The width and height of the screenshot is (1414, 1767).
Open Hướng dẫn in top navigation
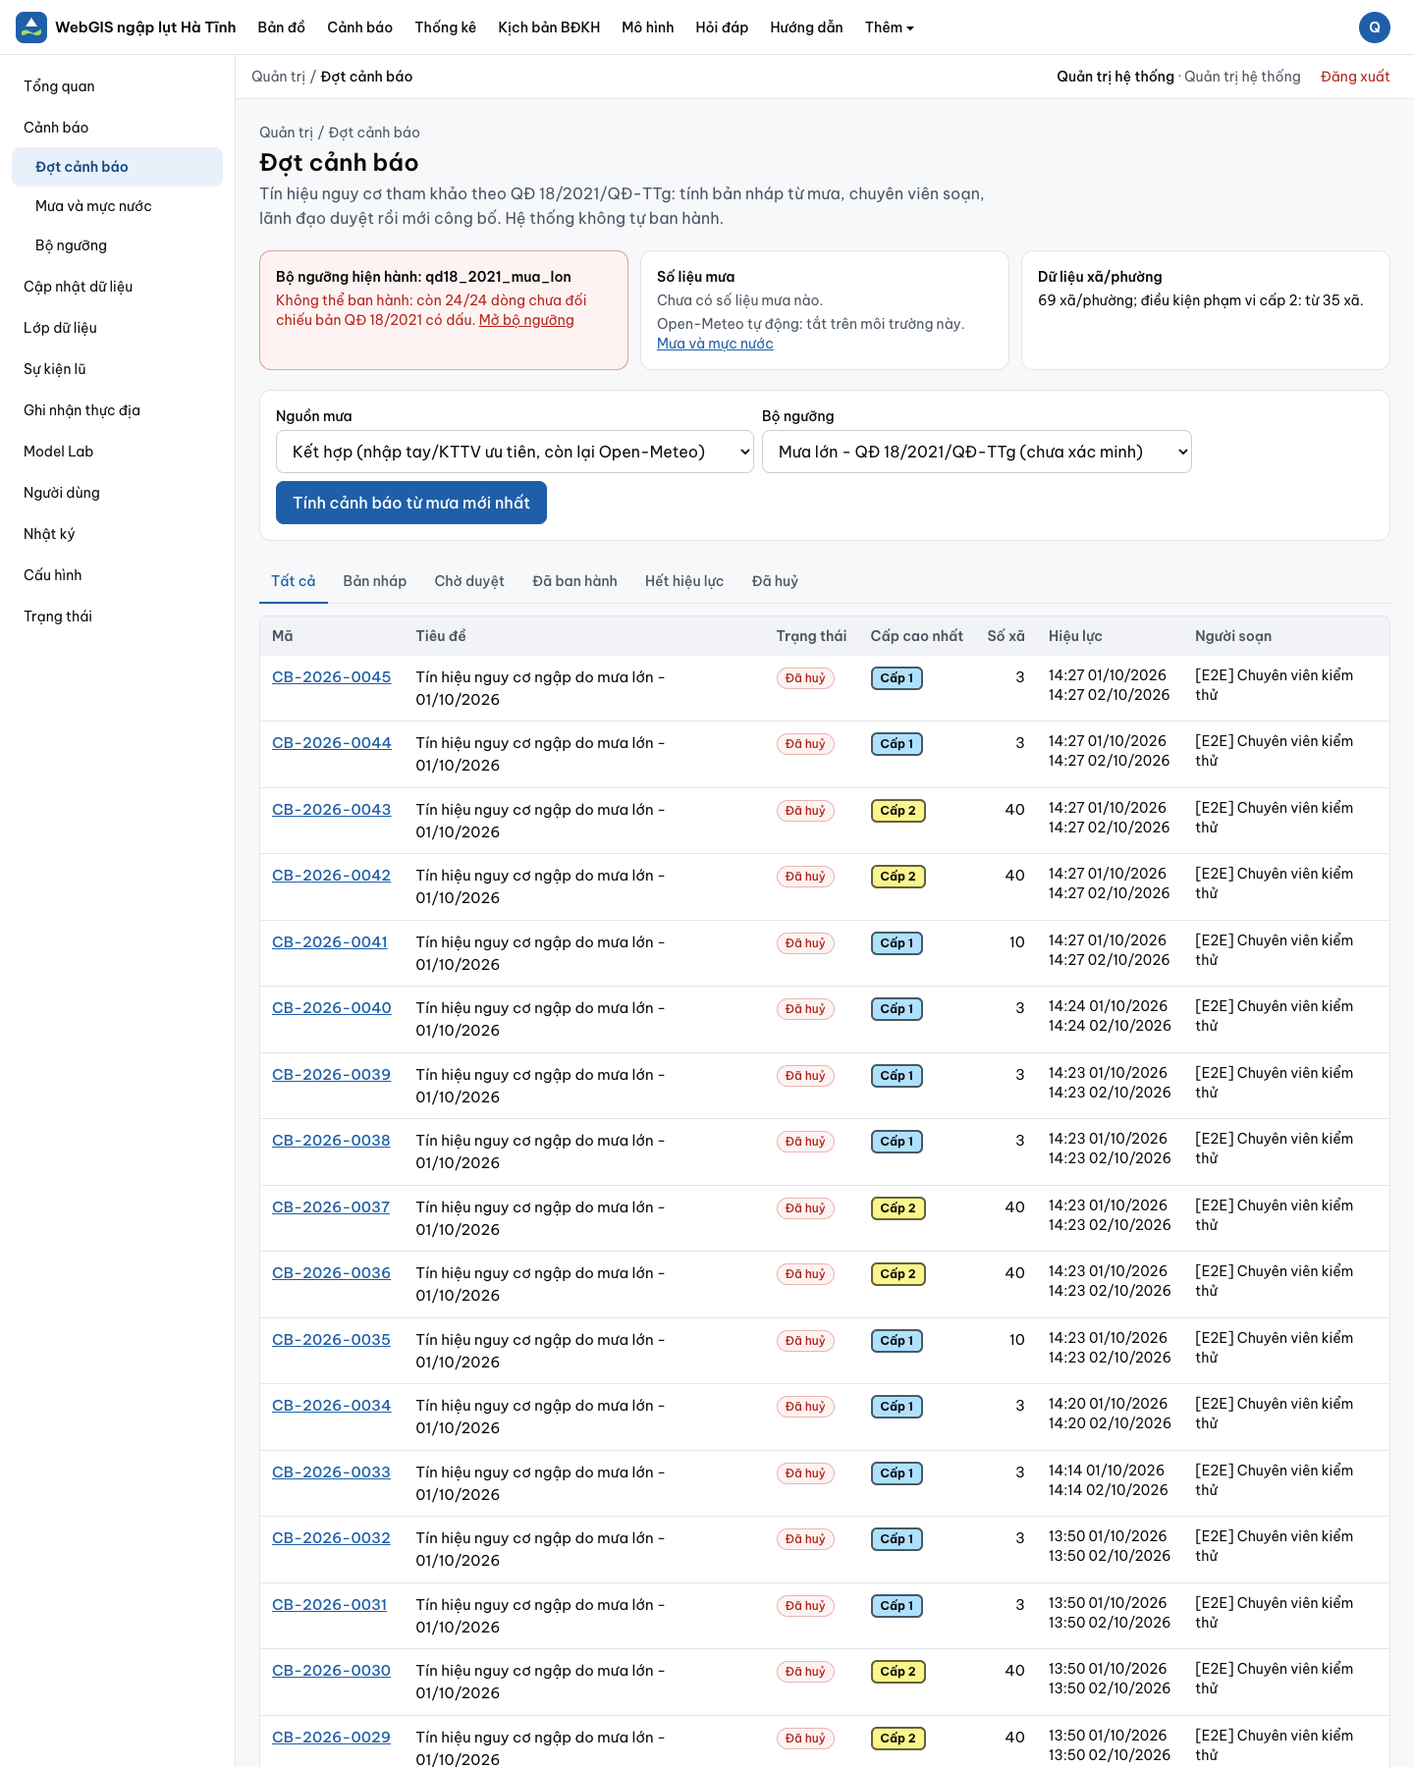click(806, 27)
